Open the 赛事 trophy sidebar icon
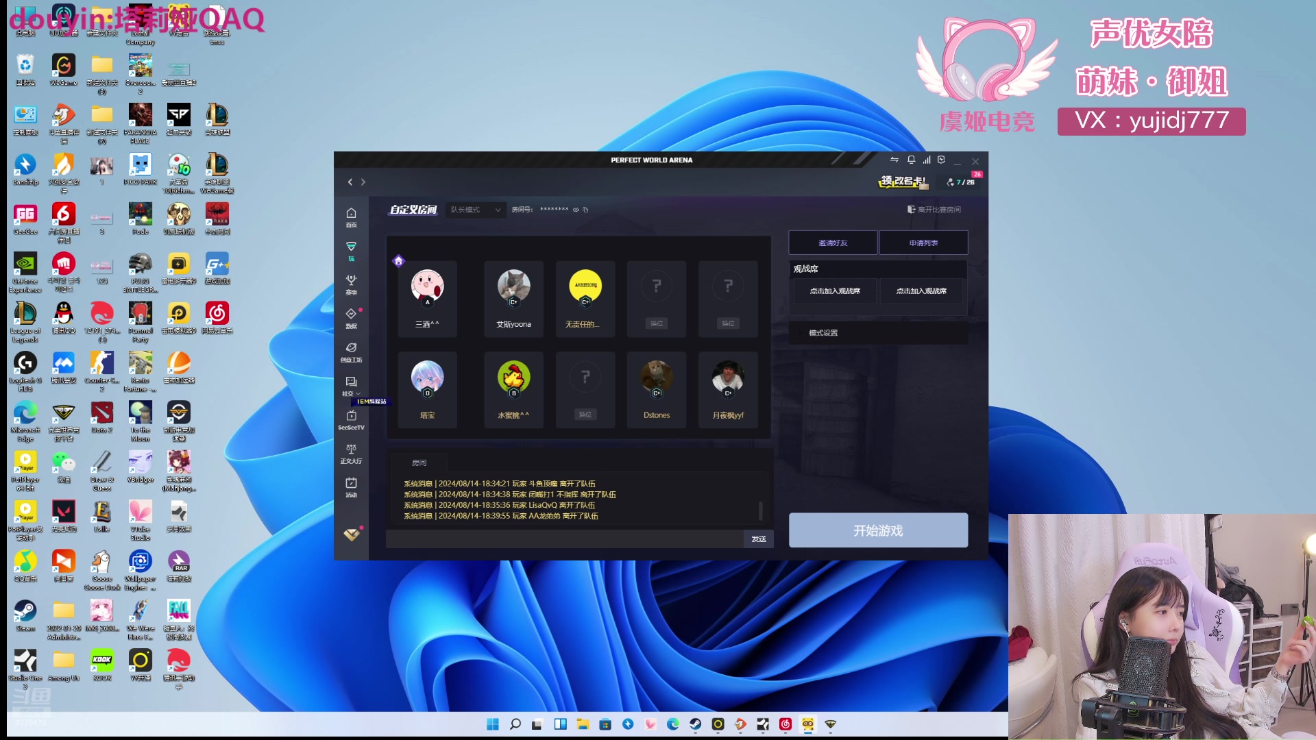The height and width of the screenshot is (740, 1316). [x=351, y=284]
